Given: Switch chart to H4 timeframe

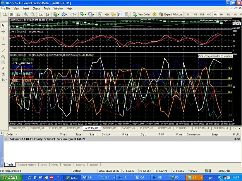Looking at the screenshot, I should click(x=222, y=14).
